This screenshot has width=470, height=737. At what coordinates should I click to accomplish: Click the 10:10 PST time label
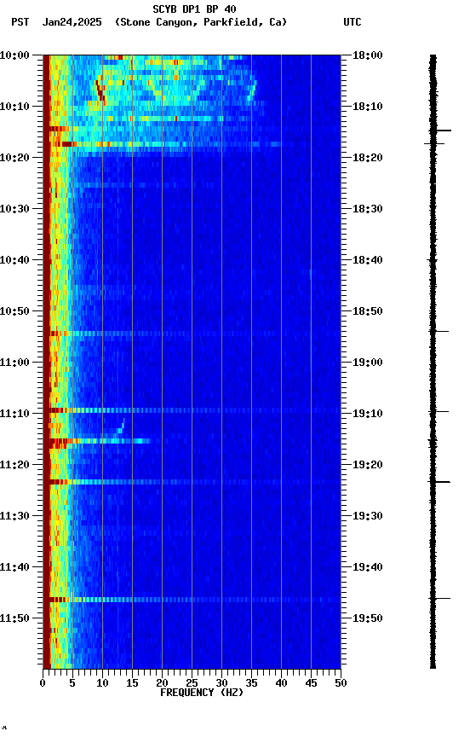[14, 107]
